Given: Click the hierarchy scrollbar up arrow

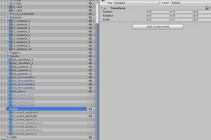Looking at the screenshot, I should [97, 1].
